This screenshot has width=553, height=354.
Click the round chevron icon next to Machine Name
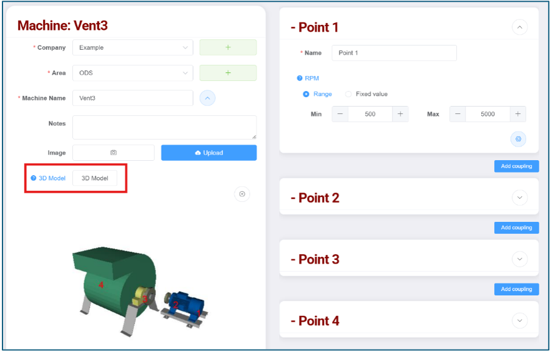(207, 98)
